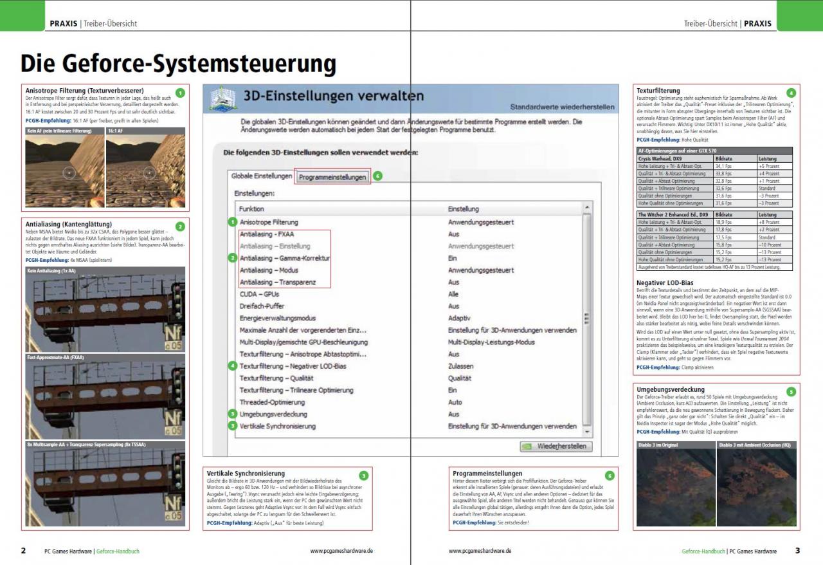Switch to the Programmeinstellungen tab
The height and width of the screenshot is (565, 823).
click(332, 177)
